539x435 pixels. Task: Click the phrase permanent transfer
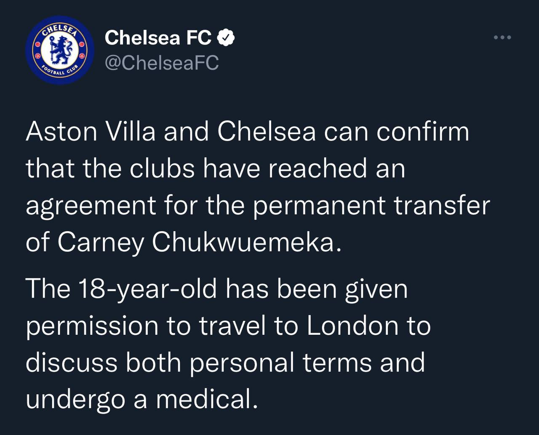click(371, 205)
